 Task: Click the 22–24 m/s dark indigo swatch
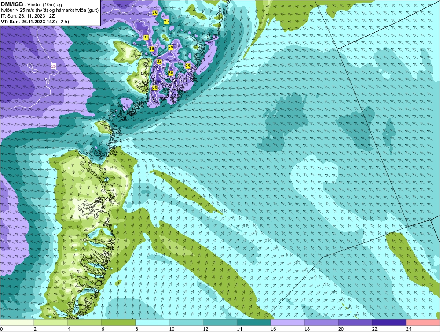(x=389, y=322)
